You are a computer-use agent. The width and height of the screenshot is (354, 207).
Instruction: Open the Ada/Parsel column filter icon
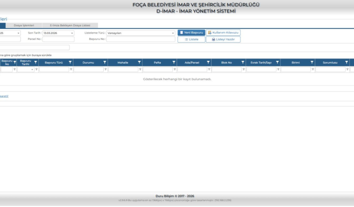click(x=208, y=63)
